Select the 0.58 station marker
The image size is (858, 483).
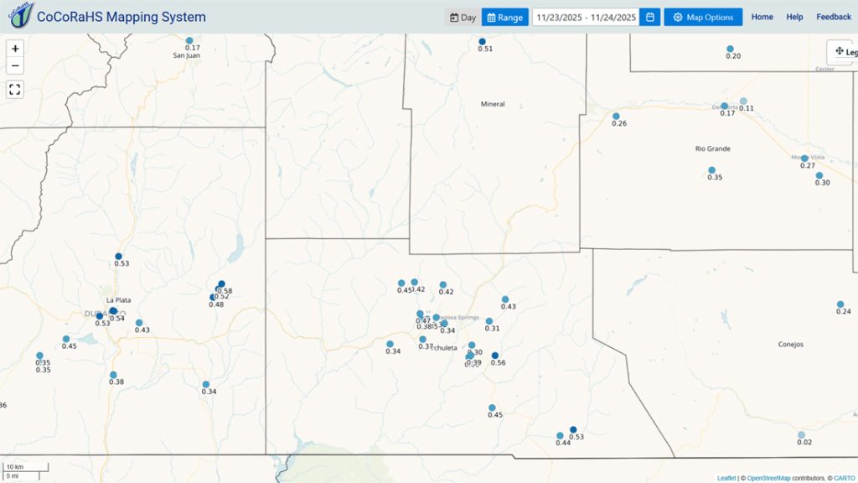(221, 284)
